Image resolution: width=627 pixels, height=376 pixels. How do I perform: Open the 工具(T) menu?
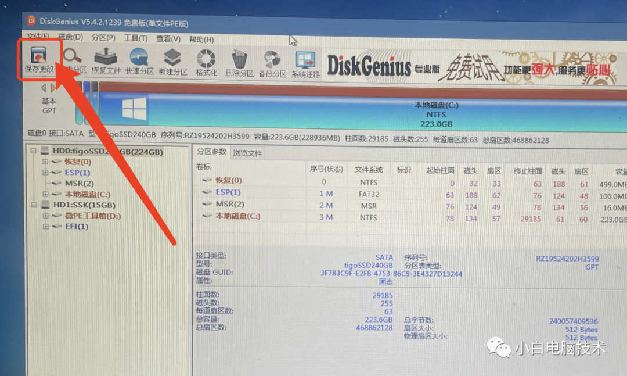pos(135,38)
